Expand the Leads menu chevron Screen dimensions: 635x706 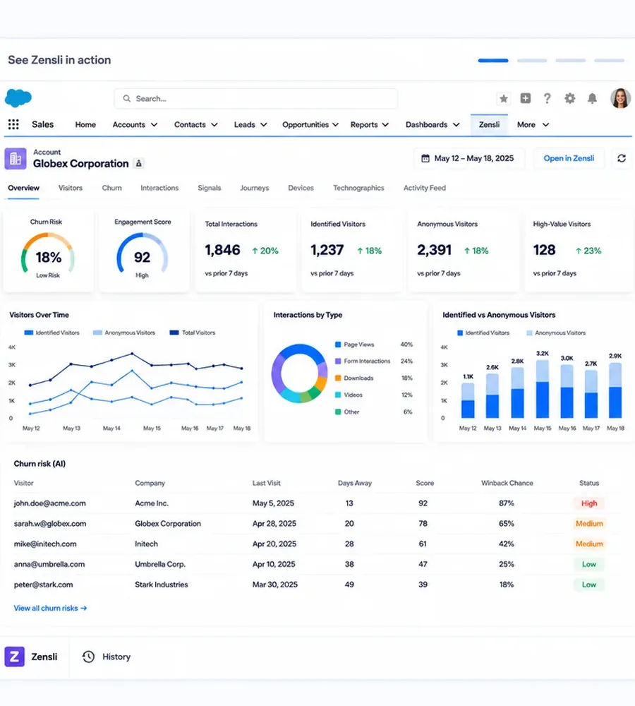point(264,125)
